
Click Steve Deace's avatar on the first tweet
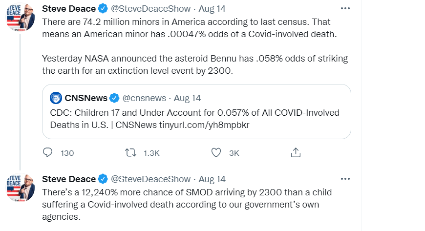pyautogui.click(x=20, y=16)
